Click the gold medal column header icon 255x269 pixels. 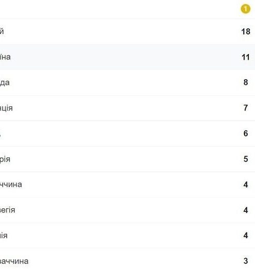pyautogui.click(x=245, y=9)
